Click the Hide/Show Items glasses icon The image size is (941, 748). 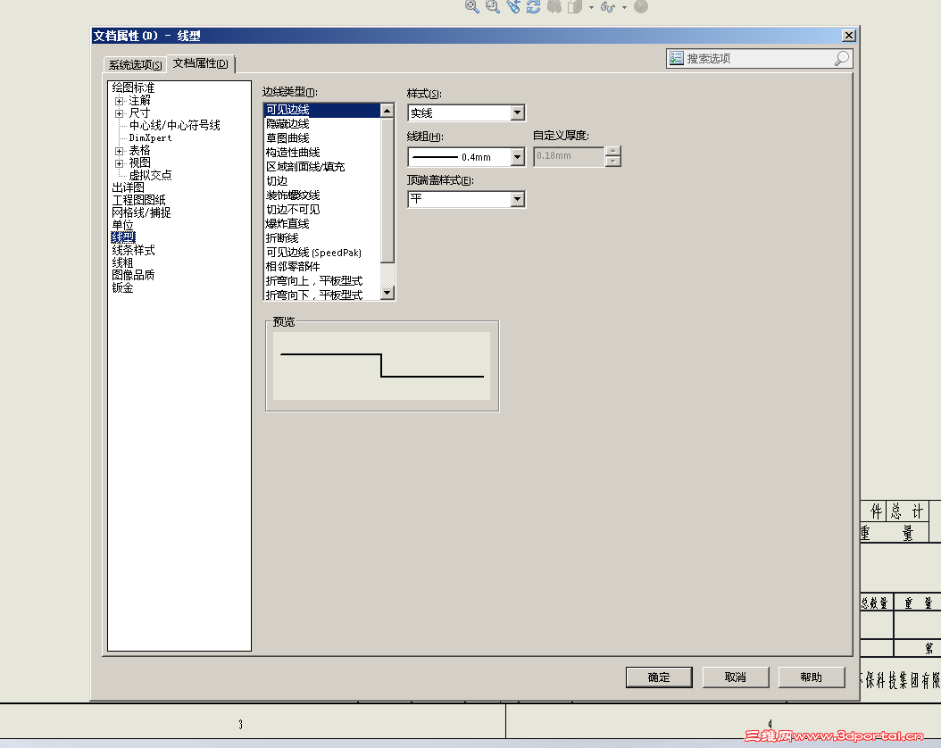[608, 7]
